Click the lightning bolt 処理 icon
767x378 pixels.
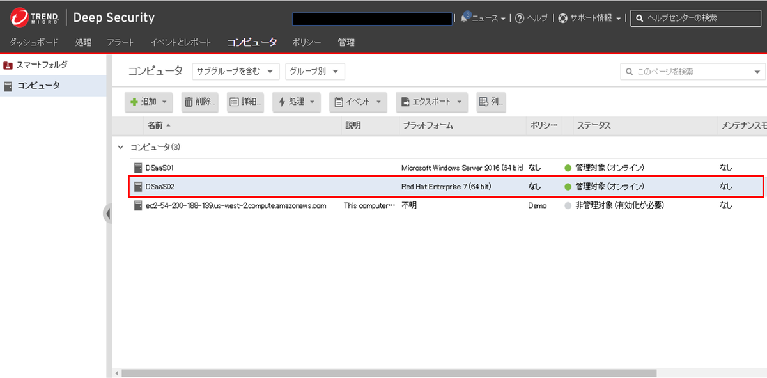tap(282, 102)
